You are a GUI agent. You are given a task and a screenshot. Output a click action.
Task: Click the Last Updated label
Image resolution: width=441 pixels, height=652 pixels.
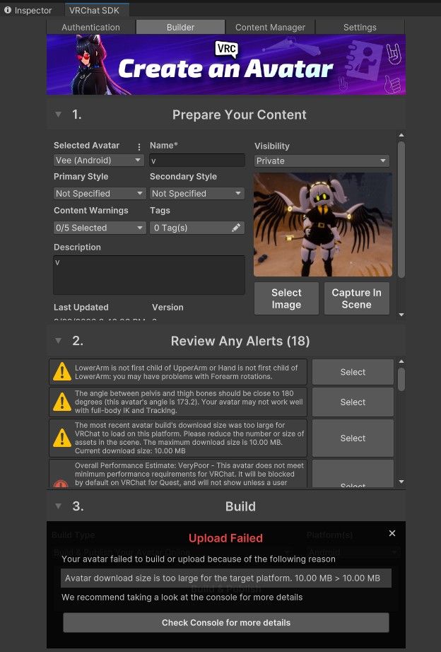coord(81,308)
